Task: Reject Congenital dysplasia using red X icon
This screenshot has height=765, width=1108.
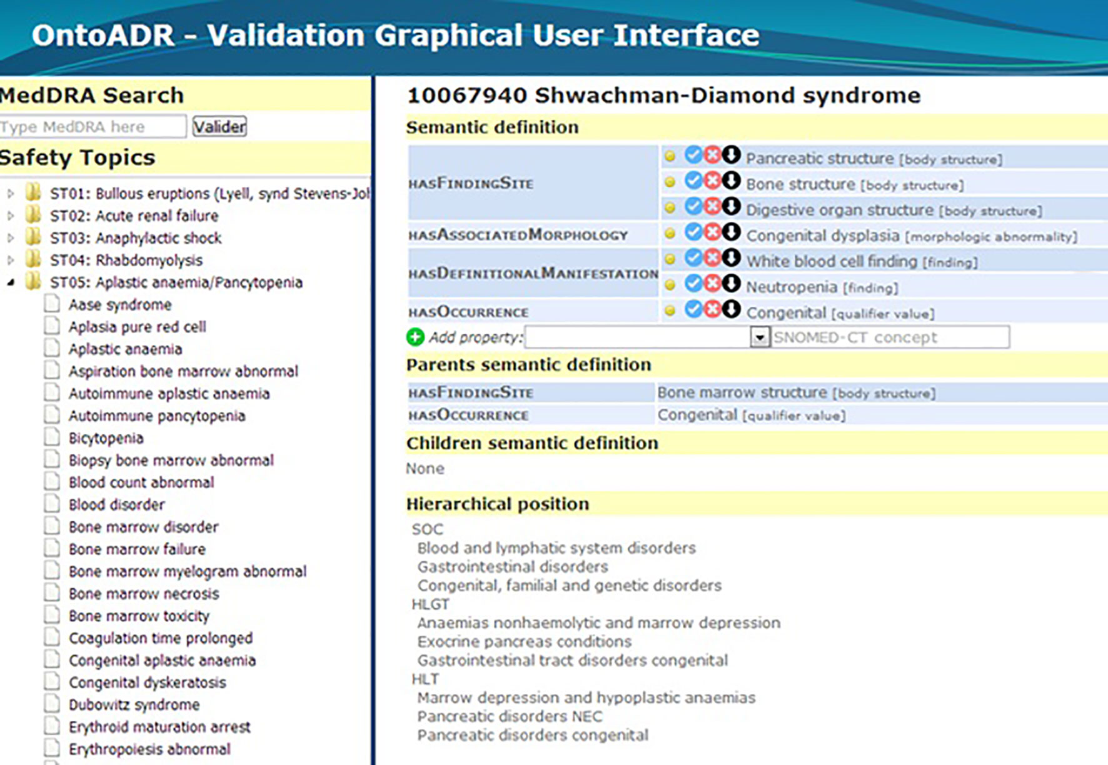Action: [x=712, y=232]
